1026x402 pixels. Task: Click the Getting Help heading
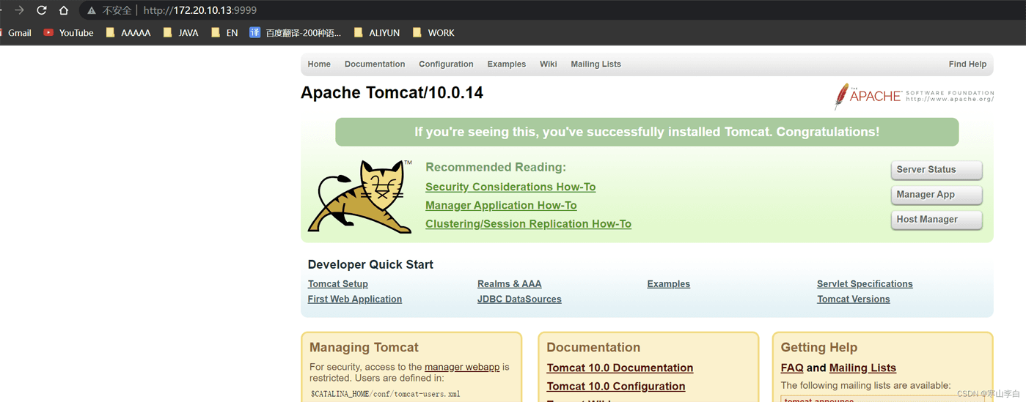point(819,347)
